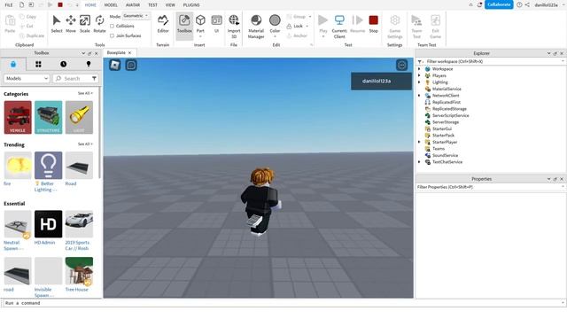The image size is (567, 319).
Task: Switch to the MODEL ribbon tab
Action: pyautogui.click(x=111, y=5)
